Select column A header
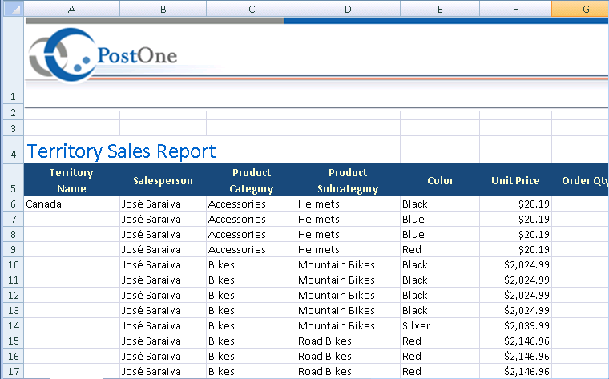609x379 pixels. point(72,9)
